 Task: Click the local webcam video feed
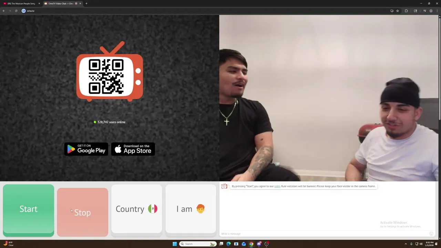pos(328,98)
